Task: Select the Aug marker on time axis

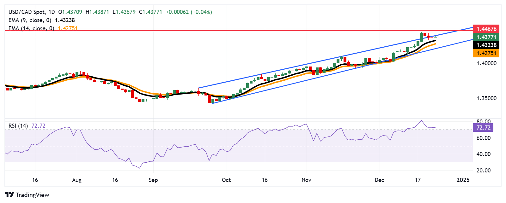Action: tap(77, 180)
